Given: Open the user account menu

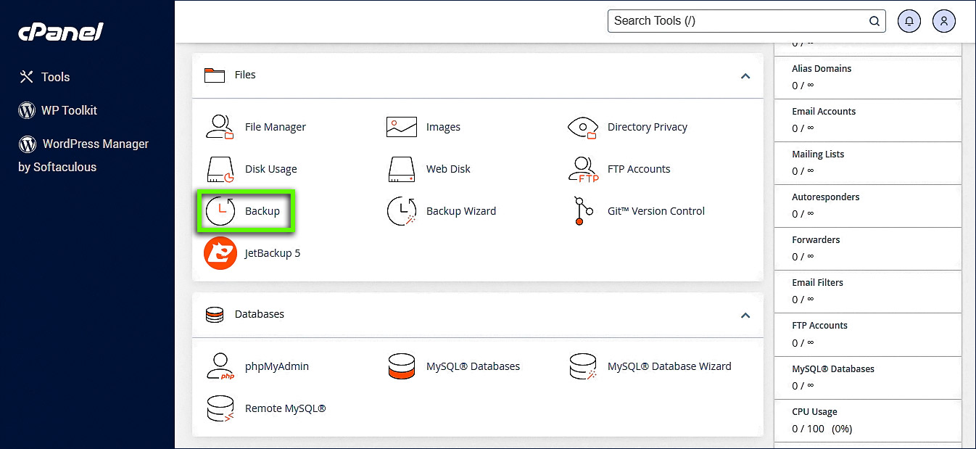Looking at the screenshot, I should tap(943, 21).
